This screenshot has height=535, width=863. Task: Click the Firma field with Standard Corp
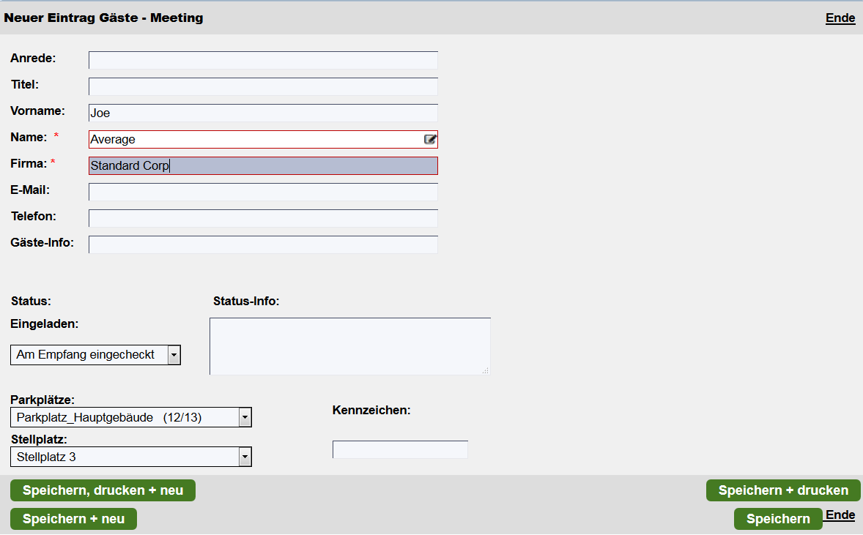pos(263,165)
